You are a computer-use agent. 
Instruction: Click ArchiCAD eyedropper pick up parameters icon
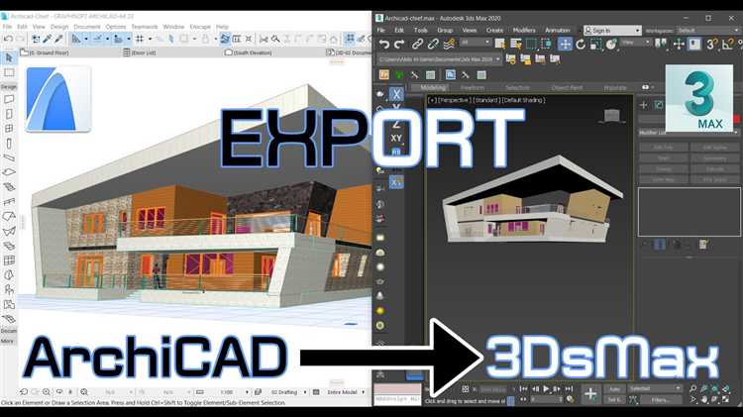48,40
